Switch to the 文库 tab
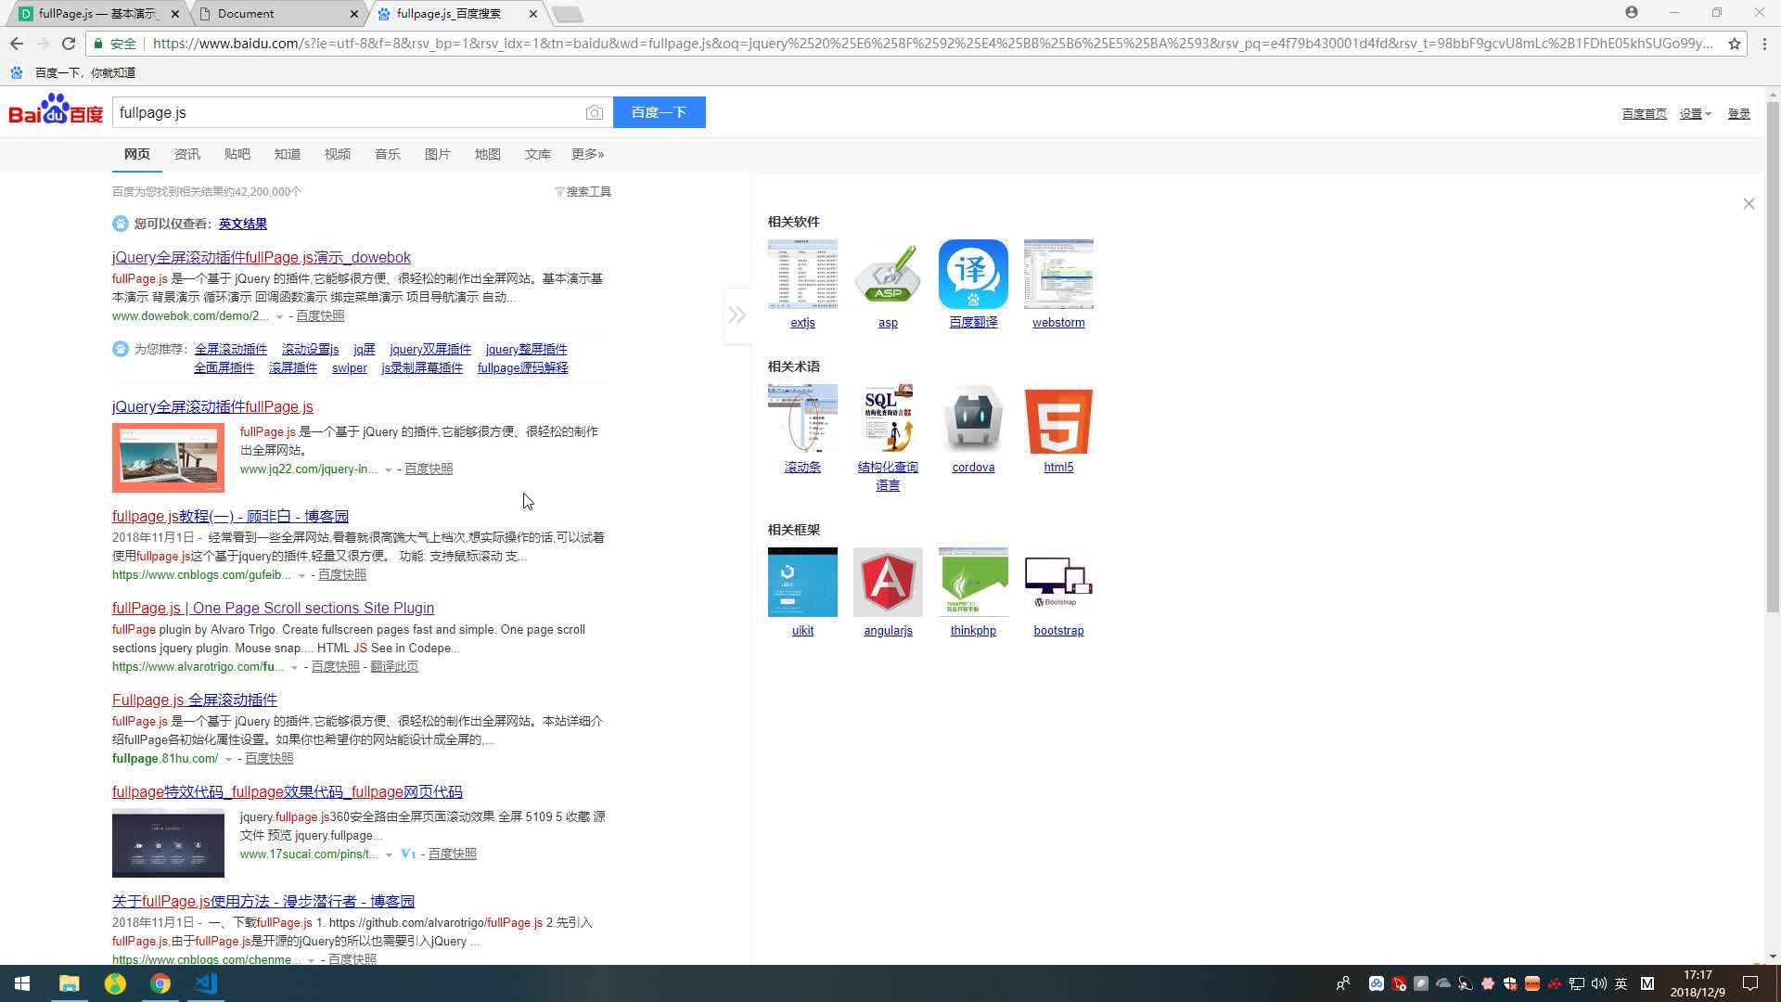1781x1002 pixels. click(537, 154)
